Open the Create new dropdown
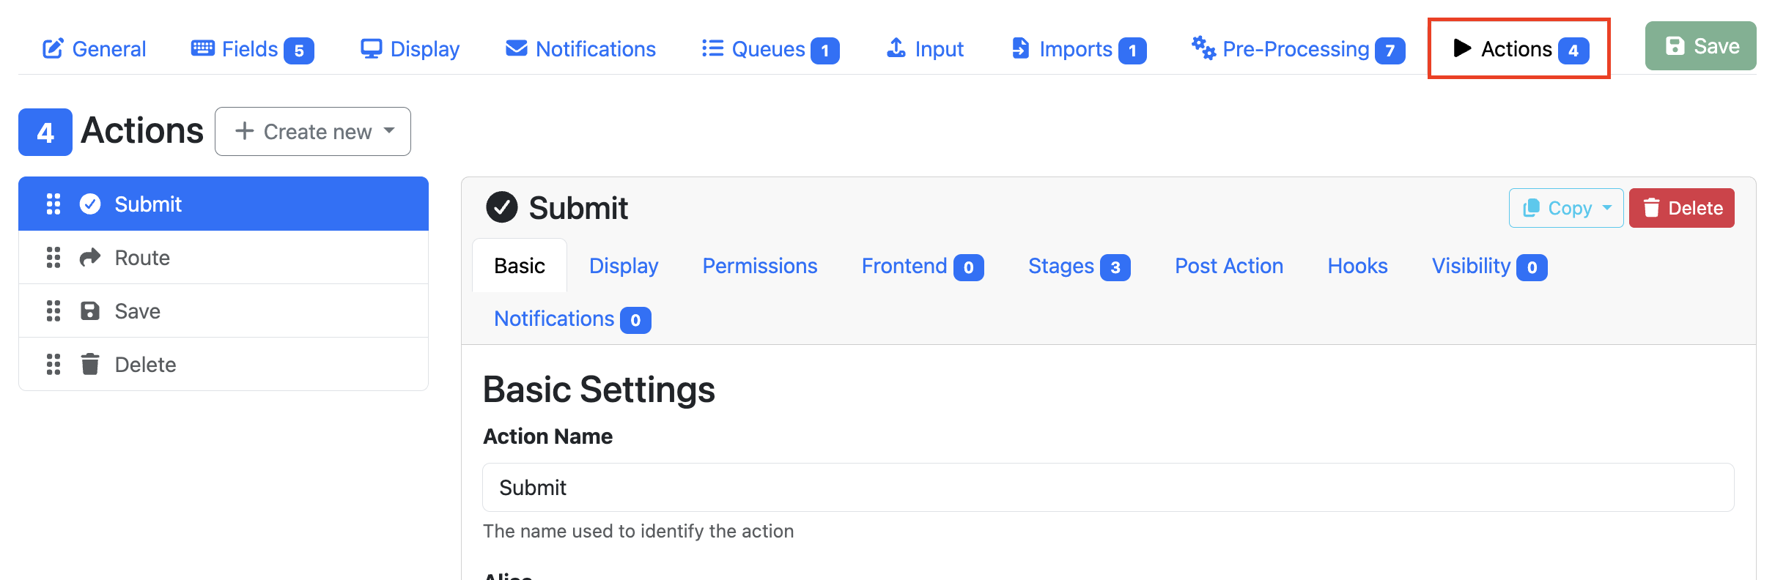 point(313,132)
